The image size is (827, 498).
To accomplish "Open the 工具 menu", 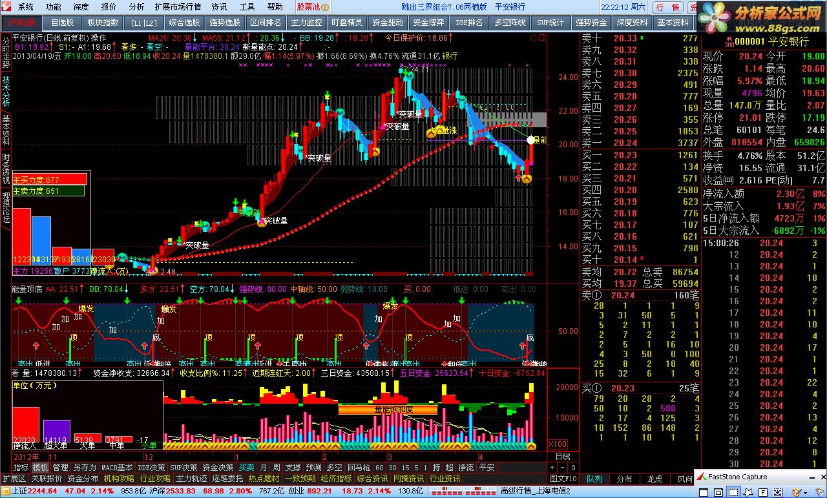I will 247,7.
